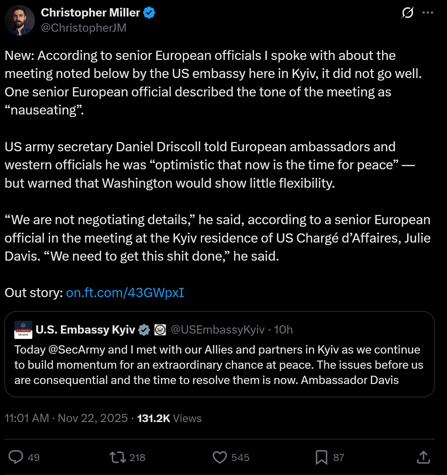
Task: Open the share upload icon
Action: tap(423, 457)
